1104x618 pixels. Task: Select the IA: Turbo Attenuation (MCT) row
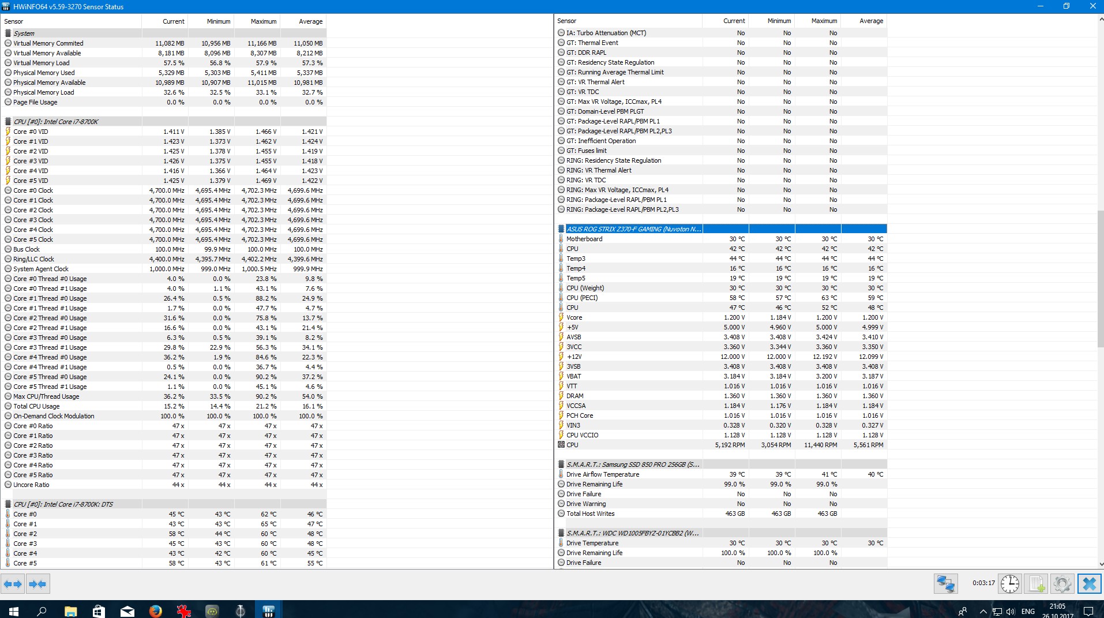[722, 33]
